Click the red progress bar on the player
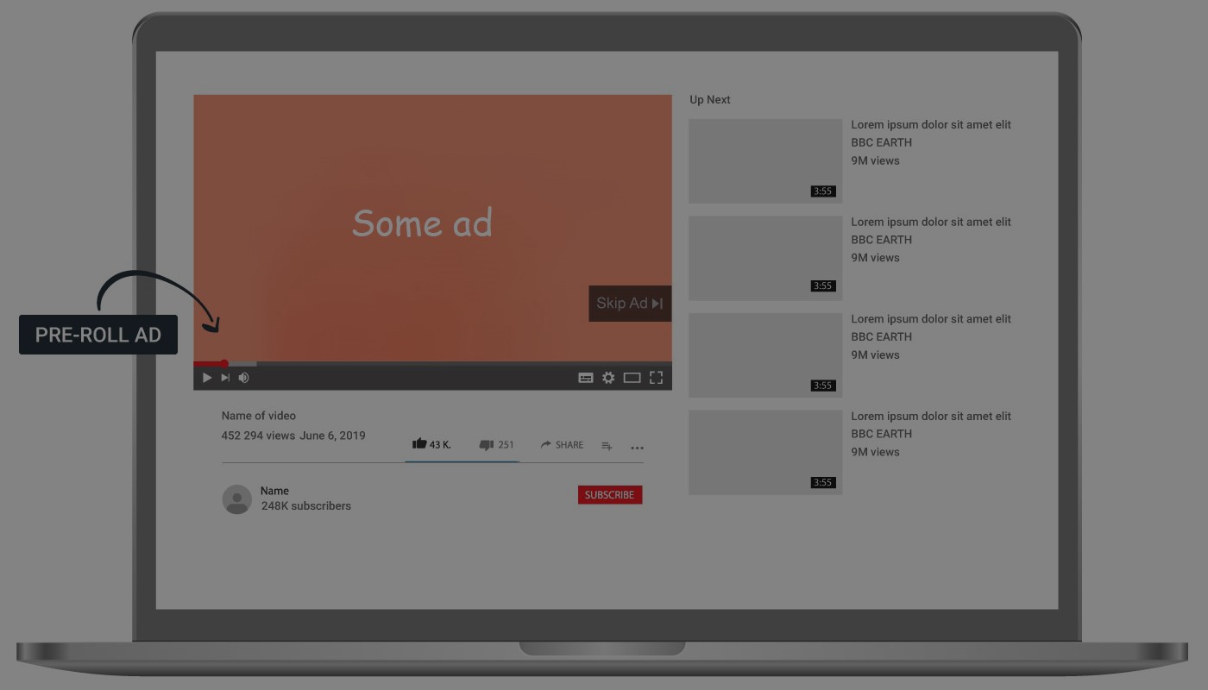Viewport: 1208px width, 690px height. [x=210, y=362]
